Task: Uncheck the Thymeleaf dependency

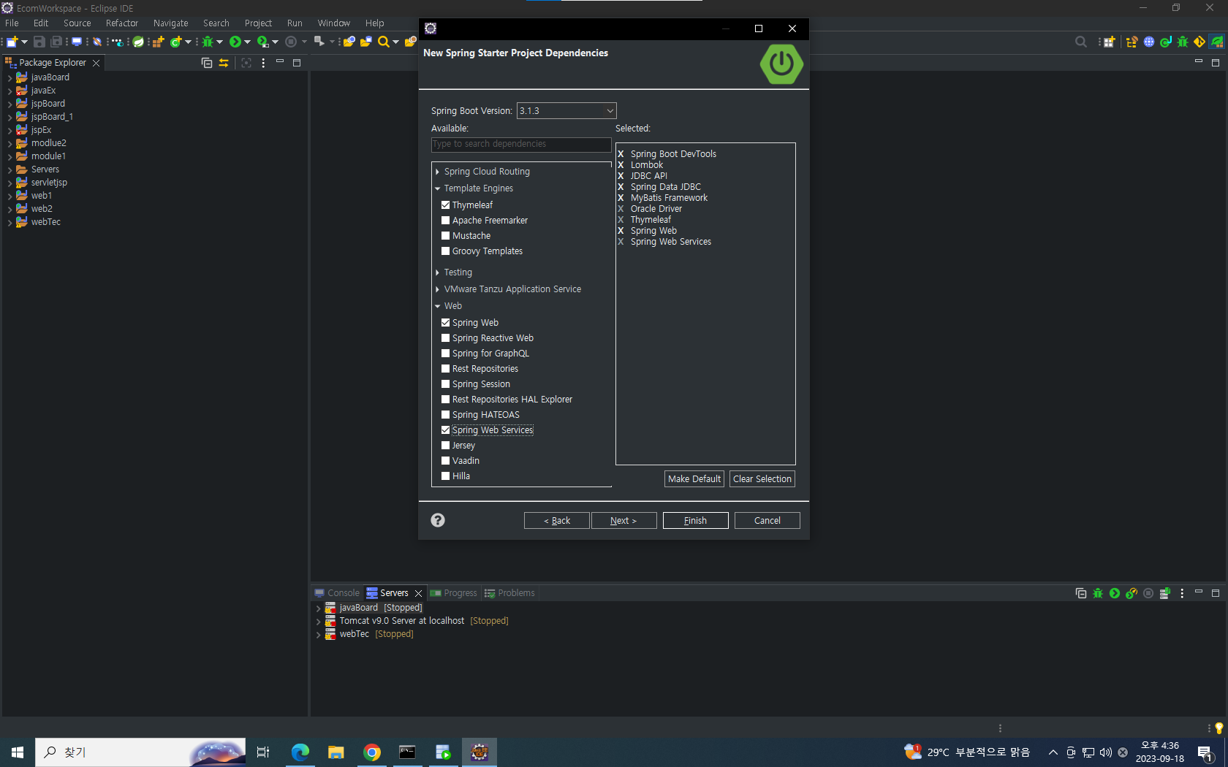Action: [445, 205]
